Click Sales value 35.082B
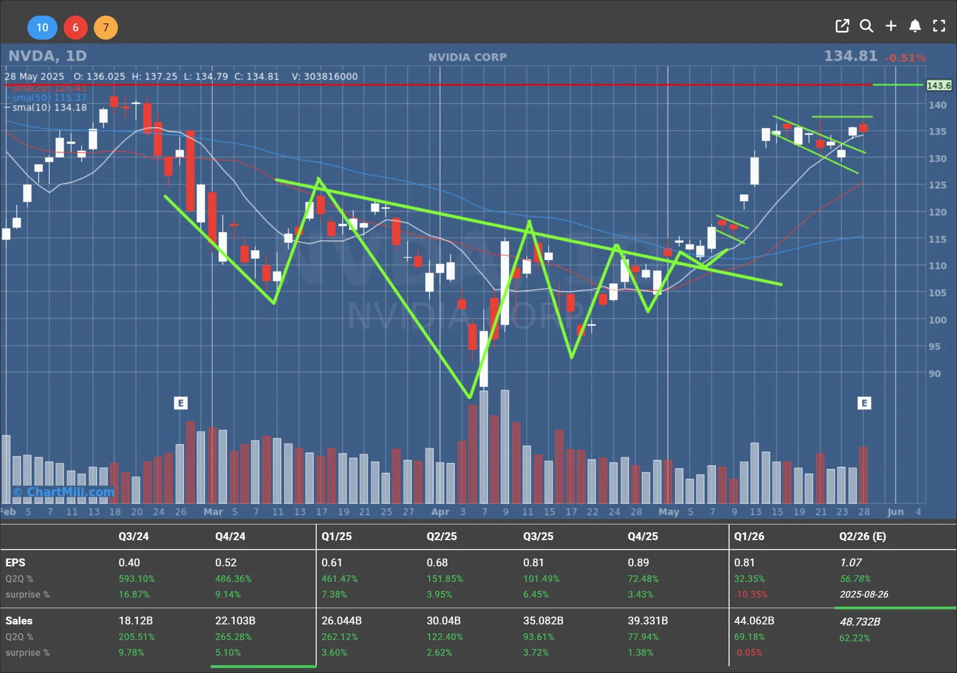This screenshot has height=673, width=957. coord(543,621)
